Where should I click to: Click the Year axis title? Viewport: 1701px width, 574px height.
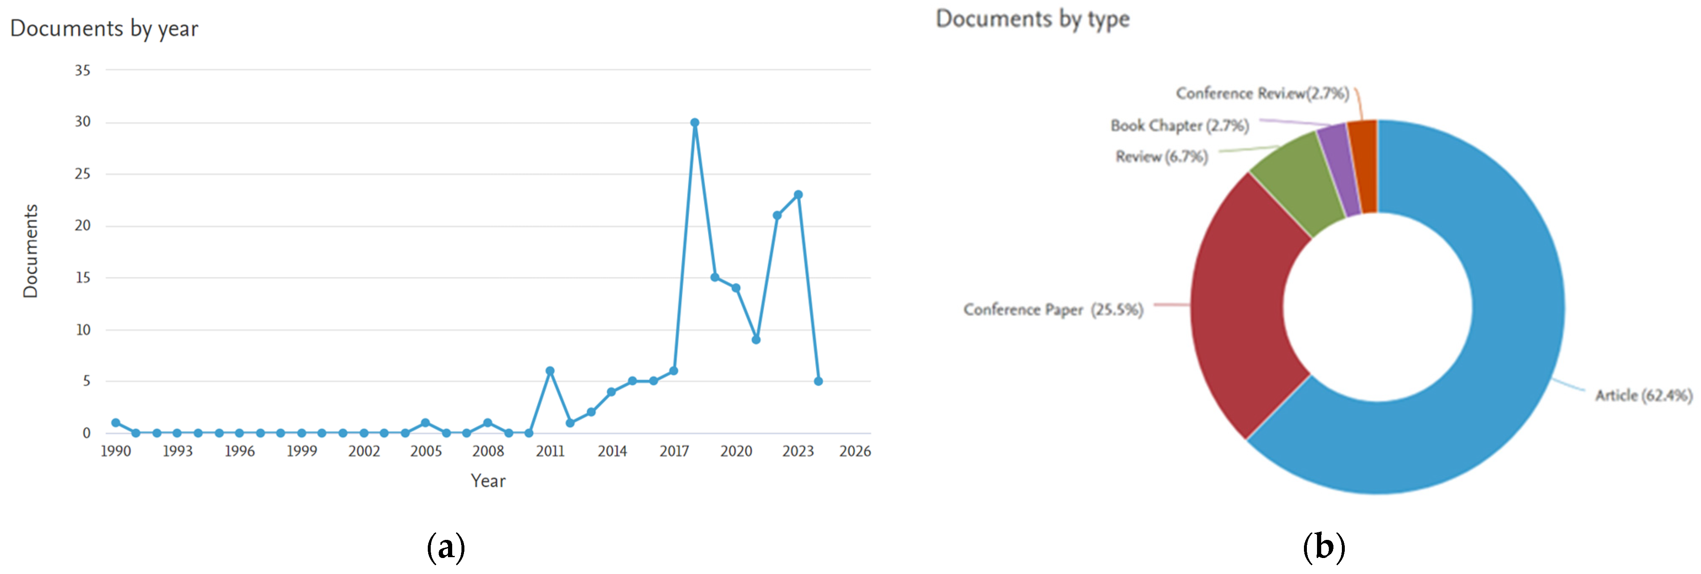click(x=488, y=481)
